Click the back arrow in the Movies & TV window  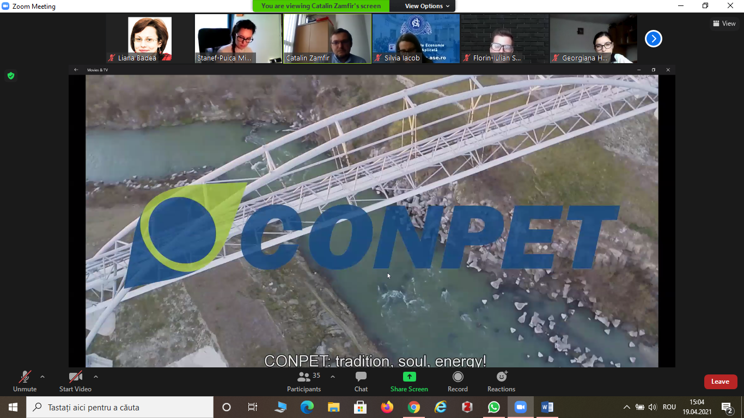click(76, 70)
